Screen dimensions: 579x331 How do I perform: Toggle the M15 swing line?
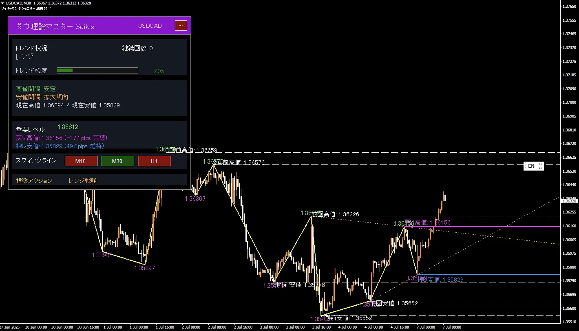pyautogui.click(x=81, y=161)
